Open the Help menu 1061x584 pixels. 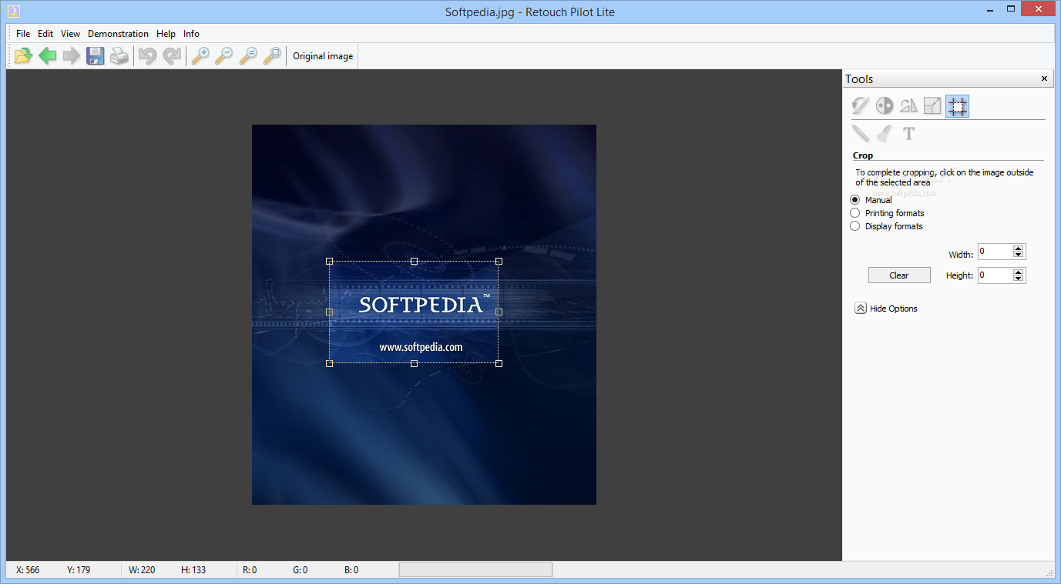pyautogui.click(x=166, y=34)
